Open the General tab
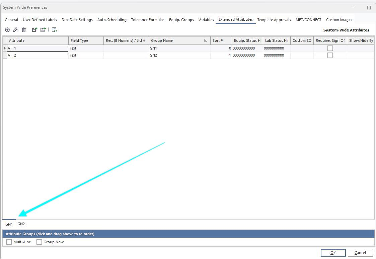 [x=11, y=20]
